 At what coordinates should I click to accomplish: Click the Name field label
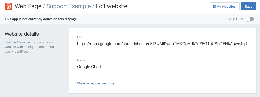[x=81, y=60]
